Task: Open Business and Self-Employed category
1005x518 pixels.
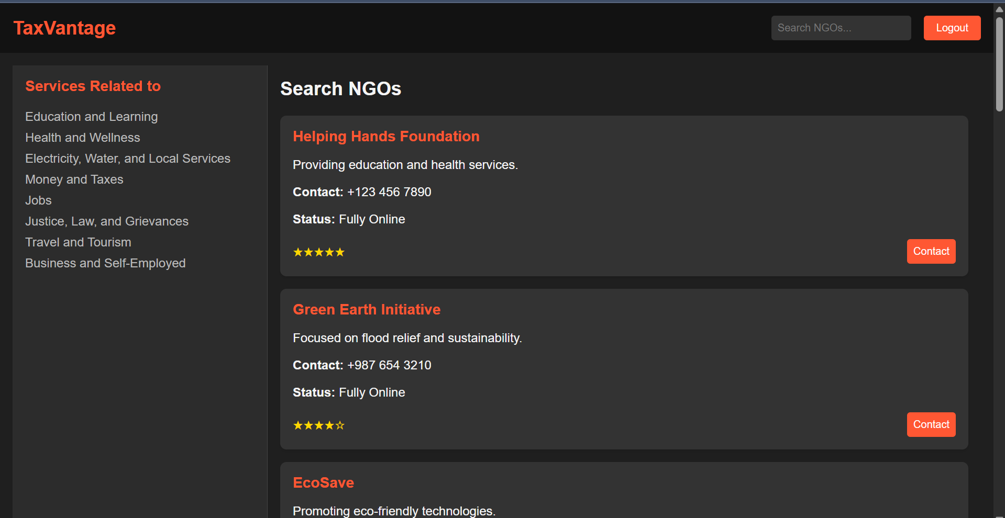Action: pyautogui.click(x=105, y=263)
